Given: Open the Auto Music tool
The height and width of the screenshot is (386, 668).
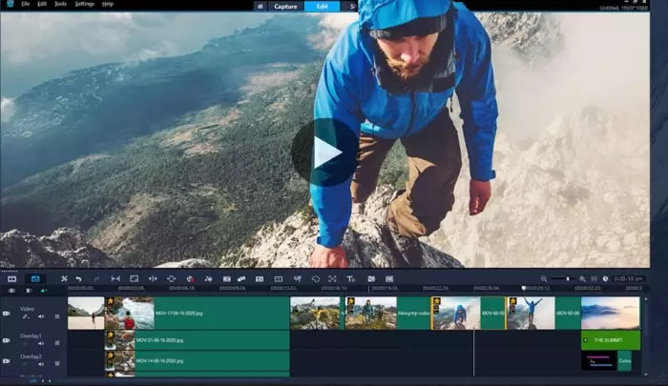Looking at the screenshot, I should [x=208, y=278].
